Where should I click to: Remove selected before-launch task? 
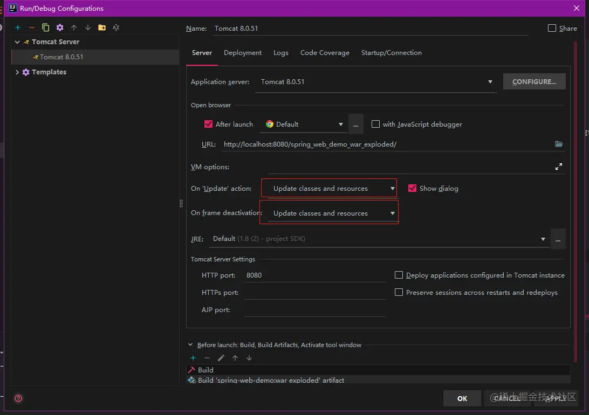(207, 358)
